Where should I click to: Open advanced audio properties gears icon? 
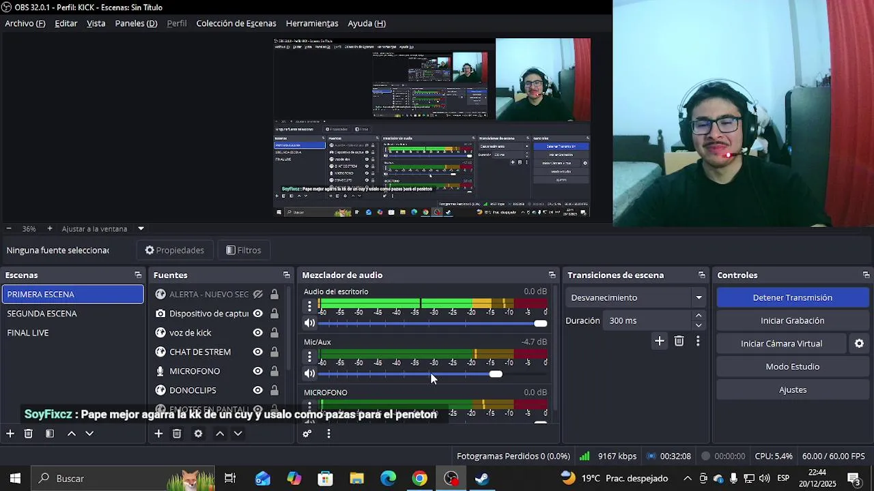click(307, 434)
